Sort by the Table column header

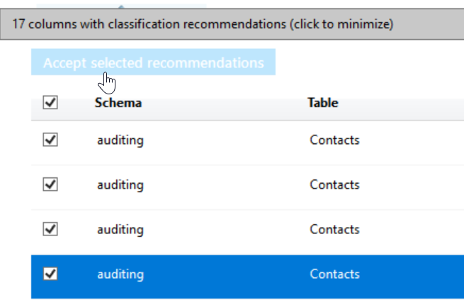pyautogui.click(x=322, y=103)
